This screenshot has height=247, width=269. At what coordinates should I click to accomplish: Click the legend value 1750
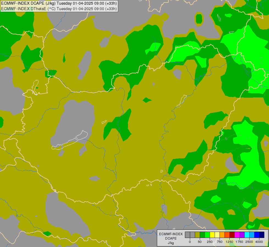pyautogui.click(x=239, y=242)
